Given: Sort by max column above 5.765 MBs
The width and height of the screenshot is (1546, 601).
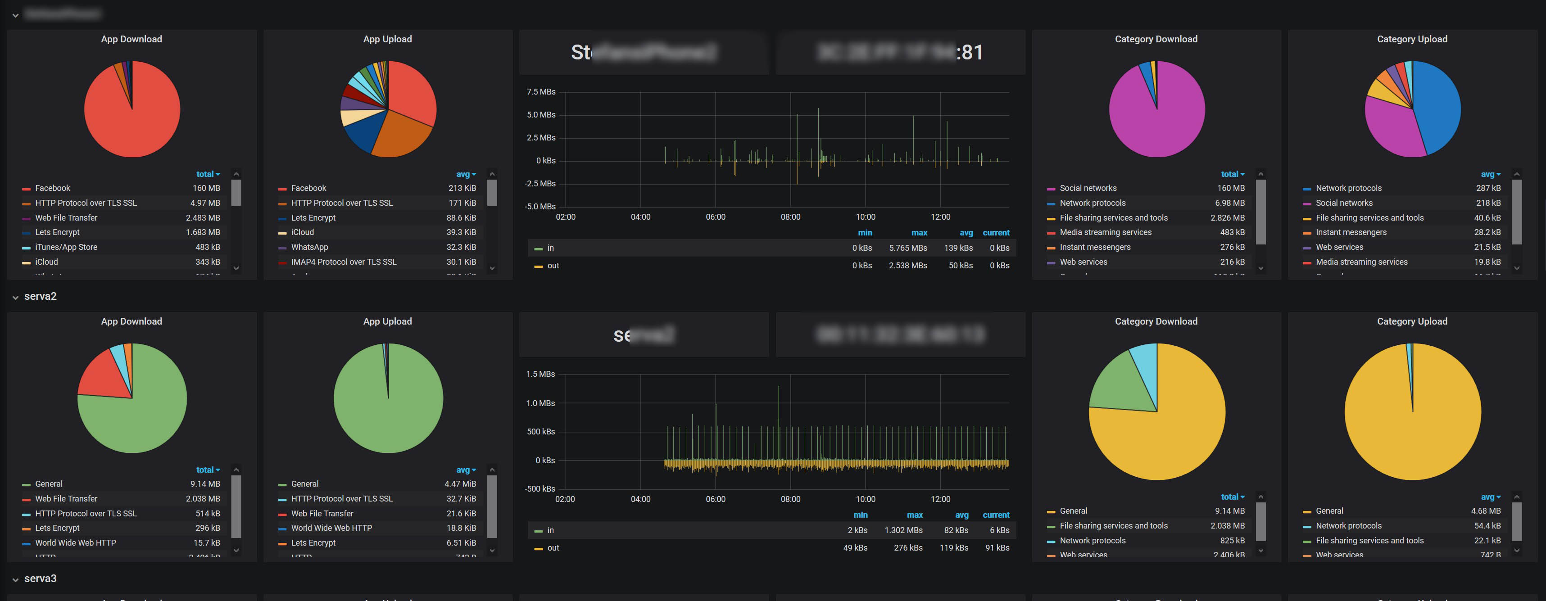Looking at the screenshot, I should coord(919,233).
